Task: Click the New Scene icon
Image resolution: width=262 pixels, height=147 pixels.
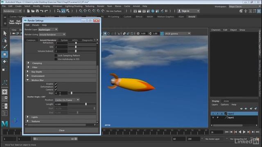Action: (28, 11)
